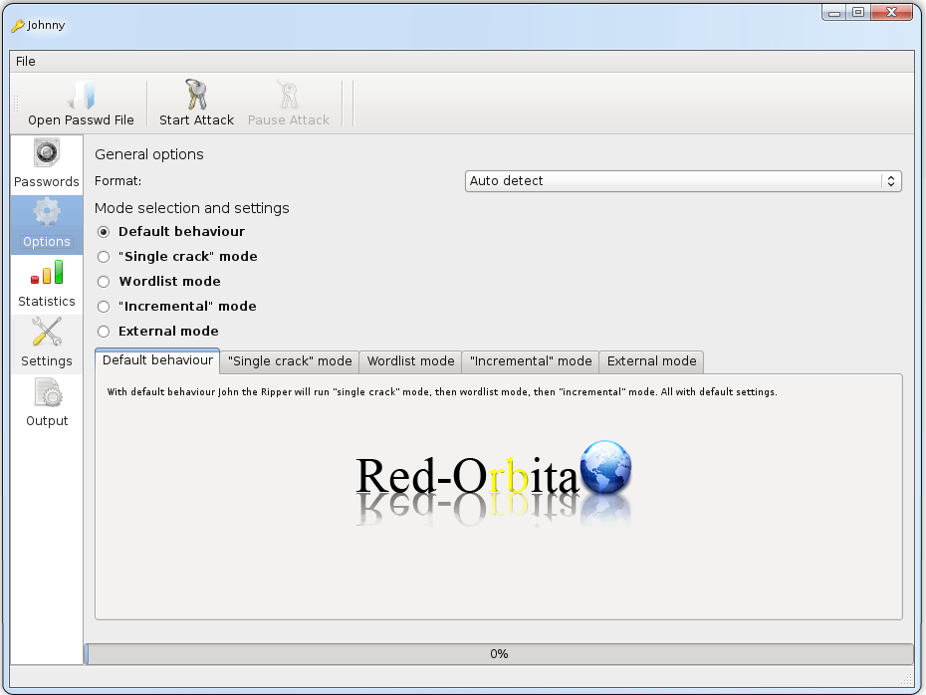Screen dimensions: 926x695
Task: Click the "General options" heading text
Action: coord(149,154)
